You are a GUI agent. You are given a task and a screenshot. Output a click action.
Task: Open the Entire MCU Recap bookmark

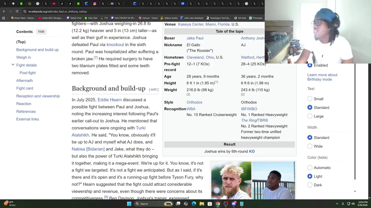pyautogui.click(x=50, y=18)
